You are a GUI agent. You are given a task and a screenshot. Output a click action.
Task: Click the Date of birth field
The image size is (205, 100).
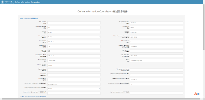click(74, 41)
